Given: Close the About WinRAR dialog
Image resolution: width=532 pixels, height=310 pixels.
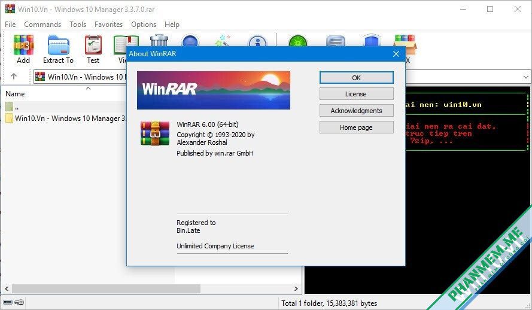Looking at the screenshot, I should click(396, 54).
